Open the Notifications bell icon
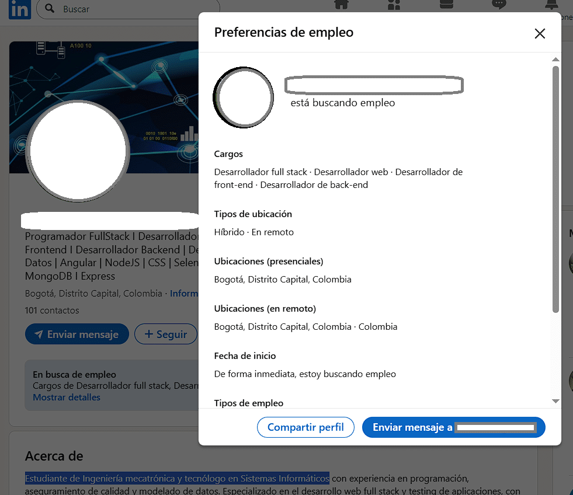 coord(551,5)
